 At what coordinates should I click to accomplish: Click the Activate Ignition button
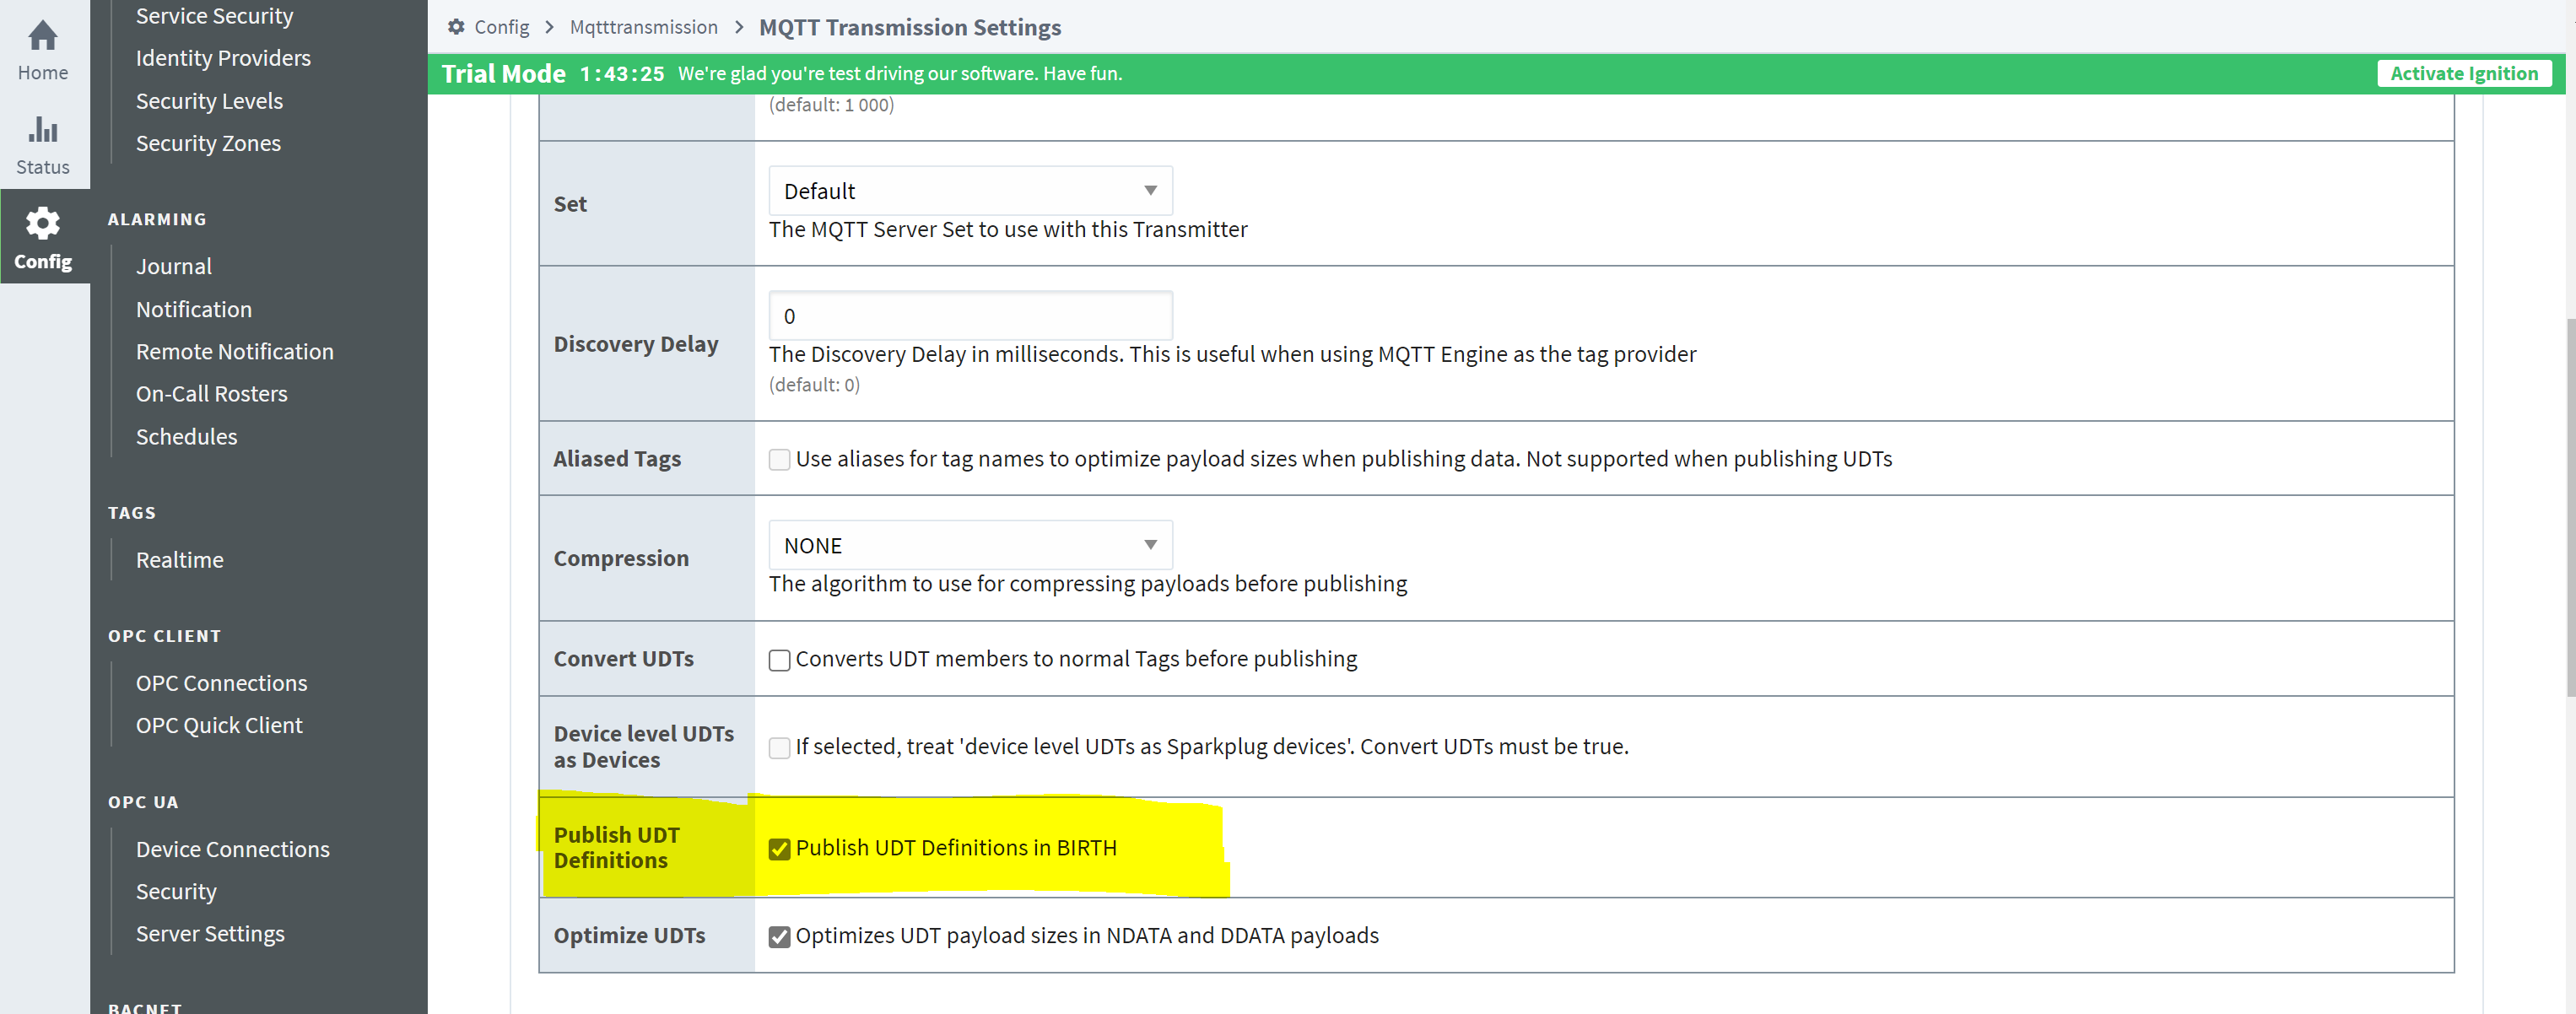pos(2464,73)
